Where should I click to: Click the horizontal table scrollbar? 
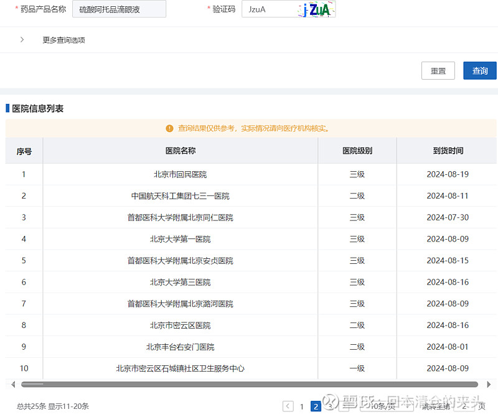(249, 385)
